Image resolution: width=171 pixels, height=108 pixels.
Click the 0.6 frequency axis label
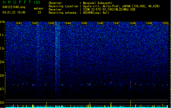[x=2, y=103]
